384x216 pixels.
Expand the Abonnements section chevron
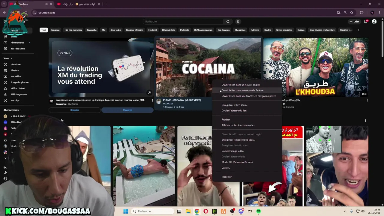[x=21, y=110]
